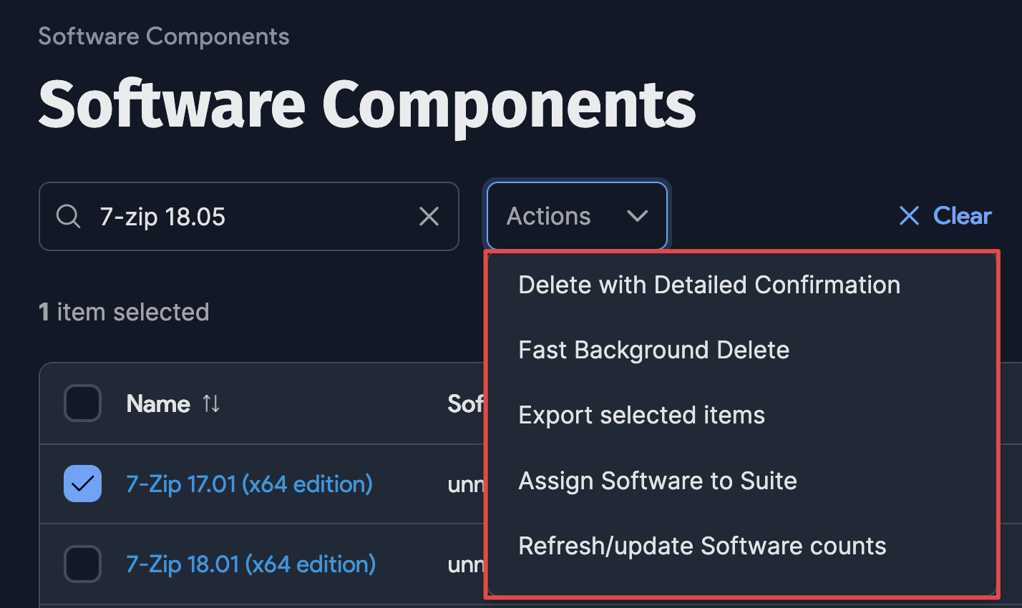The height and width of the screenshot is (608, 1022).
Task: Choose Refresh/update Software counts
Action: pyautogui.click(x=702, y=546)
